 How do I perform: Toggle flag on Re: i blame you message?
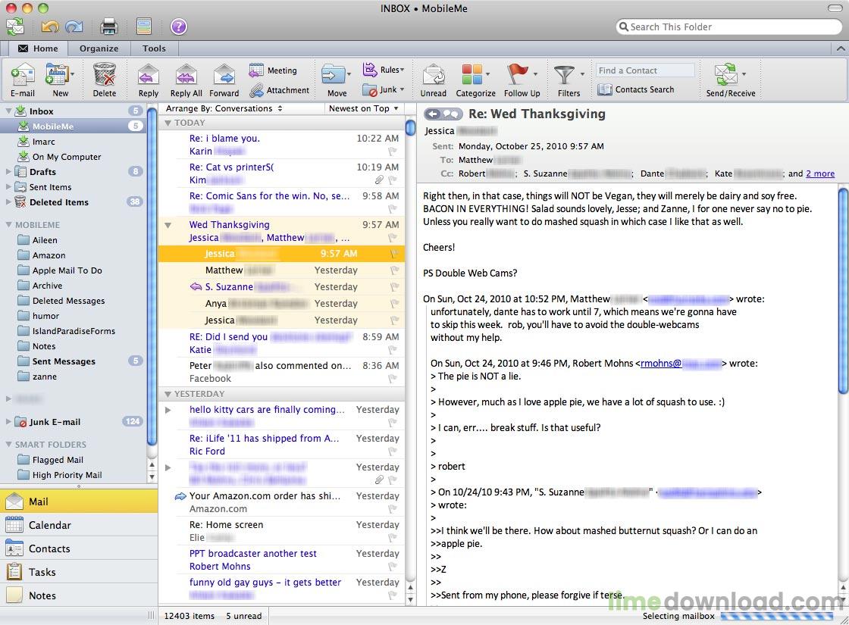[x=393, y=151]
